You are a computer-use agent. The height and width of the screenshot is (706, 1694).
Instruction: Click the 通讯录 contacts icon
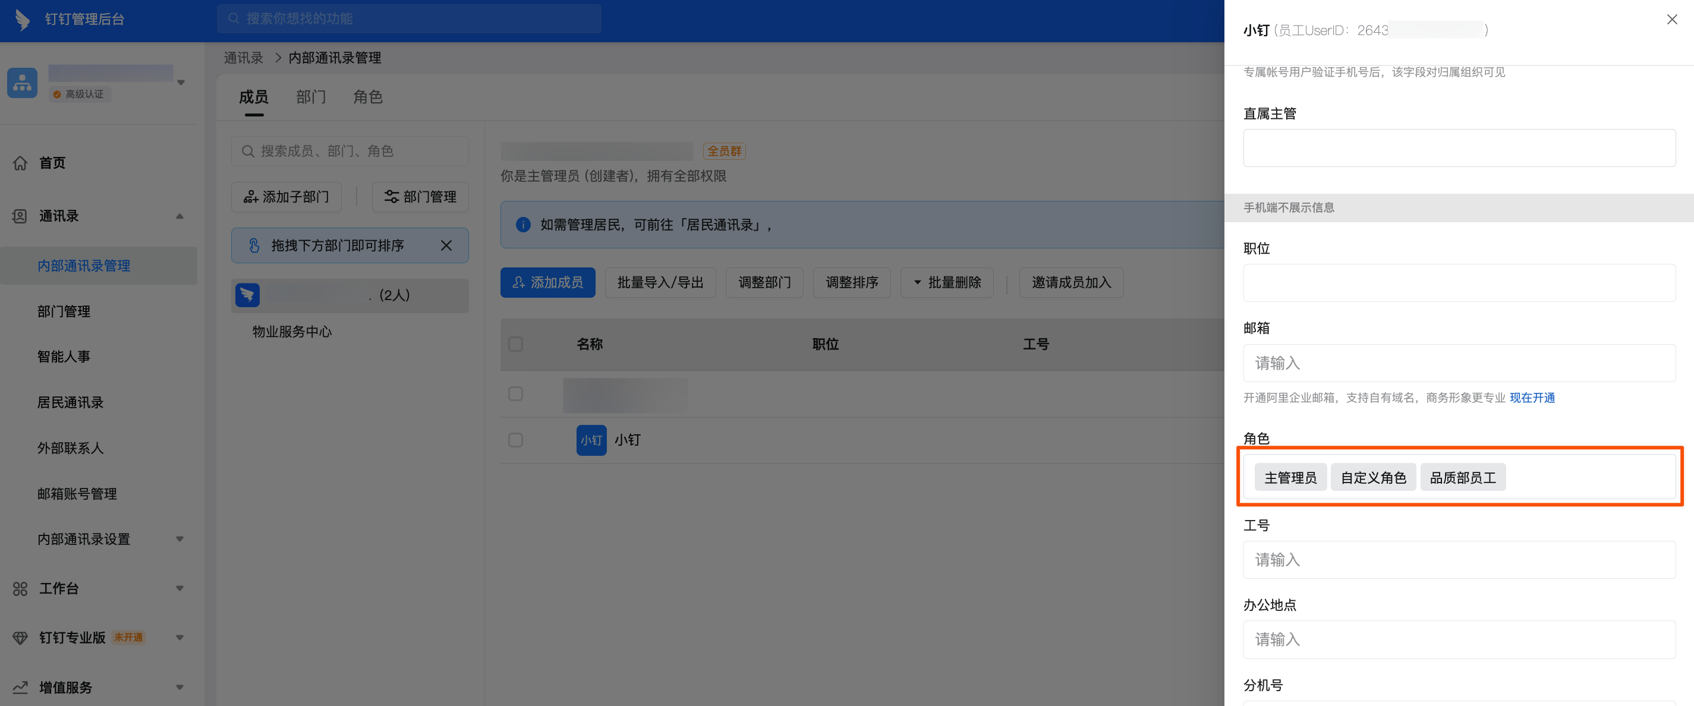(x=20, y=216)
